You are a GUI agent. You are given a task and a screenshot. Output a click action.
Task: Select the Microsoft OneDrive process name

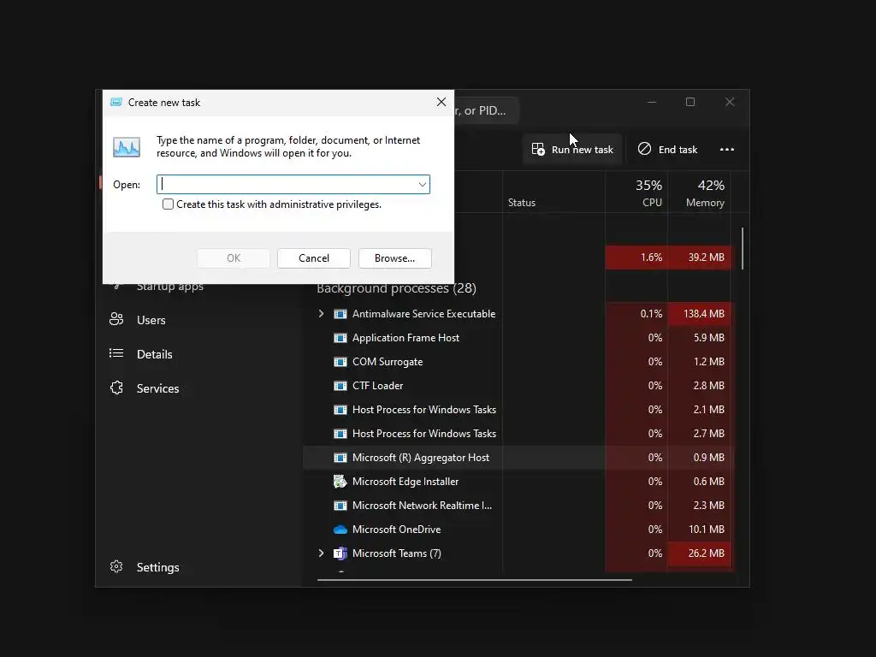pos(396,530)
